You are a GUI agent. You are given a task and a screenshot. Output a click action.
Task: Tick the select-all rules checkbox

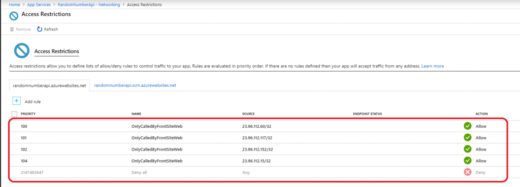pyautogui.click(x=14, y=114)
